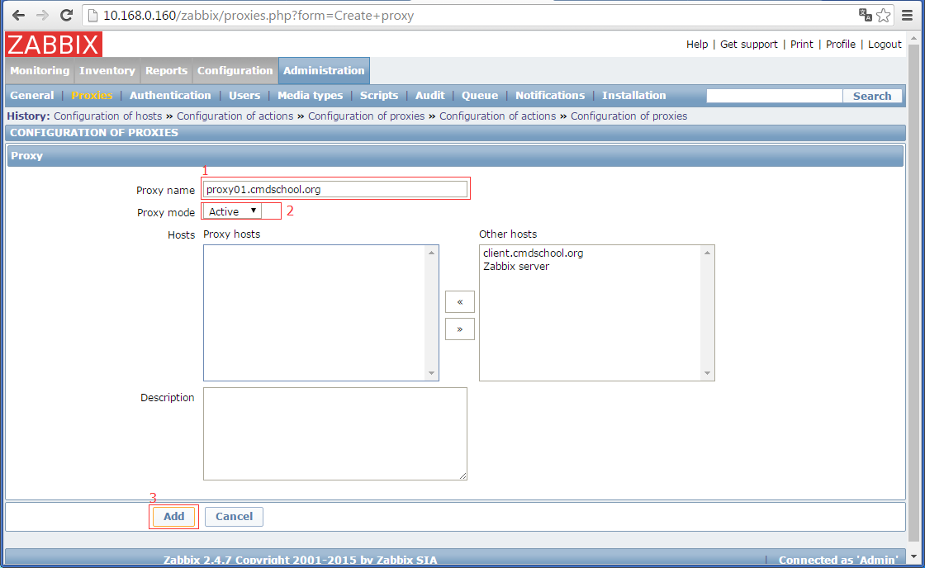Click Proxy hosts list scroll up arrow

431,253
